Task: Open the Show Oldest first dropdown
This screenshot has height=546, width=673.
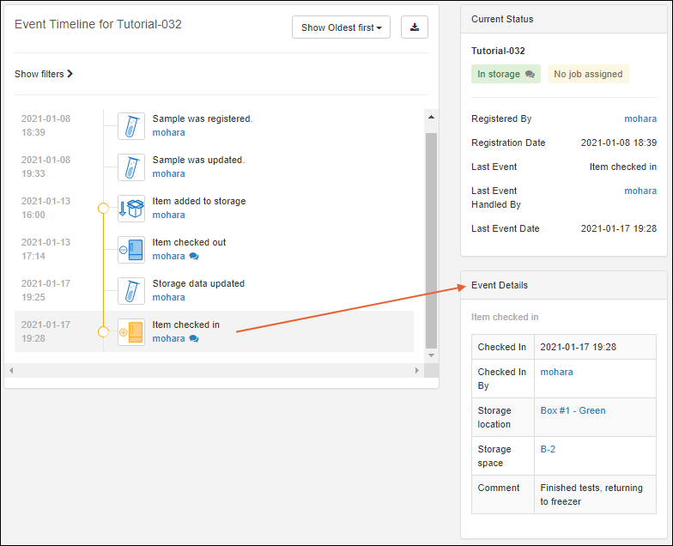Action: click(341, 27)
